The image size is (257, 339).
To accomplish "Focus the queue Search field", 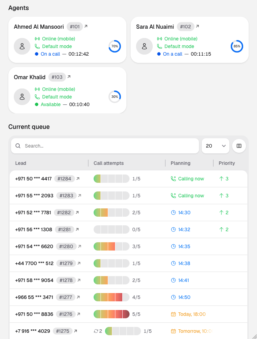I will pyautogui.click(x=105, y=146).
